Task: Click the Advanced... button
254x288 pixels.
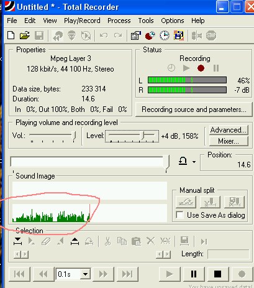Action: pos(229,130)
